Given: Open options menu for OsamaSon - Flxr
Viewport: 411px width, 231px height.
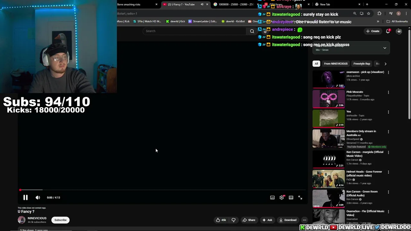Looking at the screenshot, I should [x=388, y=212].
